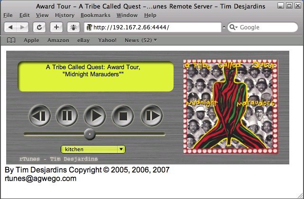The image size is (304, 199).
Task: Open the File menu
Action: (8, 15)
